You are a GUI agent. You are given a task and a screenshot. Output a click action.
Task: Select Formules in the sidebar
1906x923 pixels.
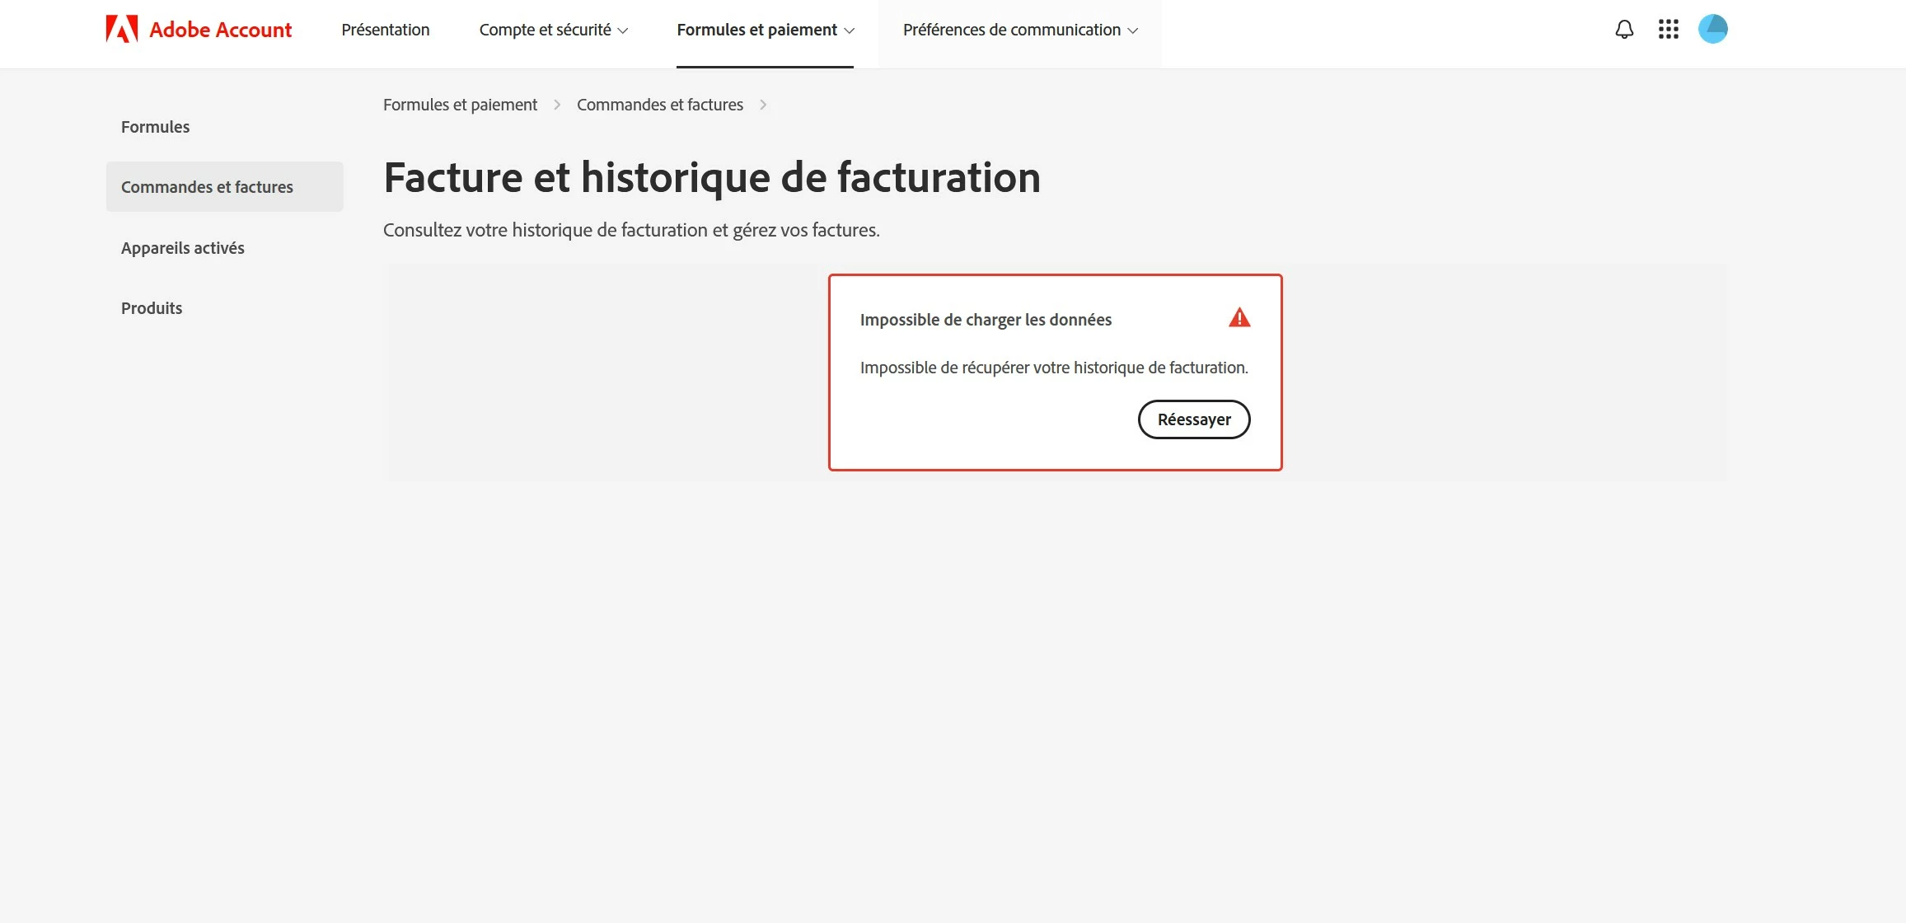pos(155,127)
